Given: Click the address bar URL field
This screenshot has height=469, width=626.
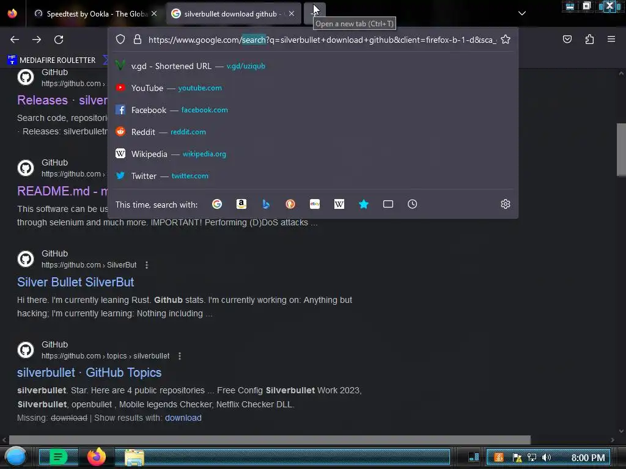Looking at the screenshot, I should pos(322,40).
